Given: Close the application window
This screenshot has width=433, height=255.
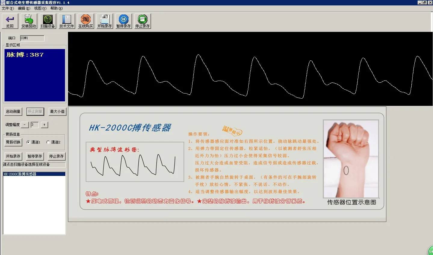Looking at the screenshot, I should point(430,2).
